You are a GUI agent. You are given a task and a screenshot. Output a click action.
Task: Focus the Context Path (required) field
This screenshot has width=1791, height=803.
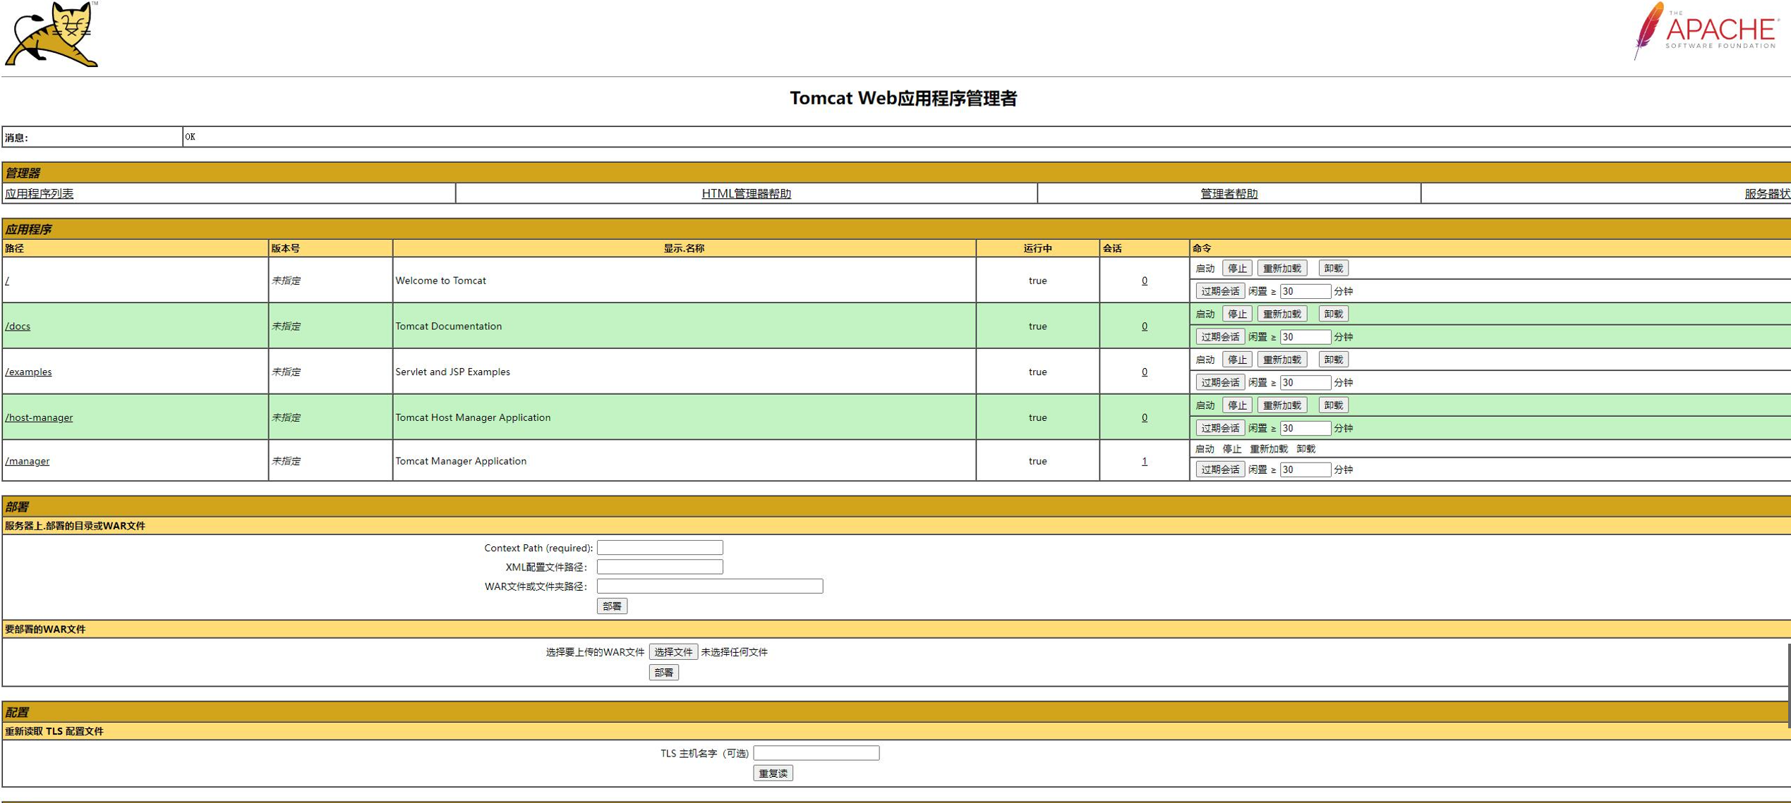[660, 548]
